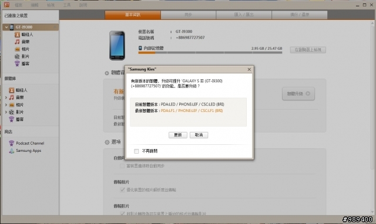The image size is (376, 224).
Task: Expand library 影片 tree node
Action: pos(6,112)
